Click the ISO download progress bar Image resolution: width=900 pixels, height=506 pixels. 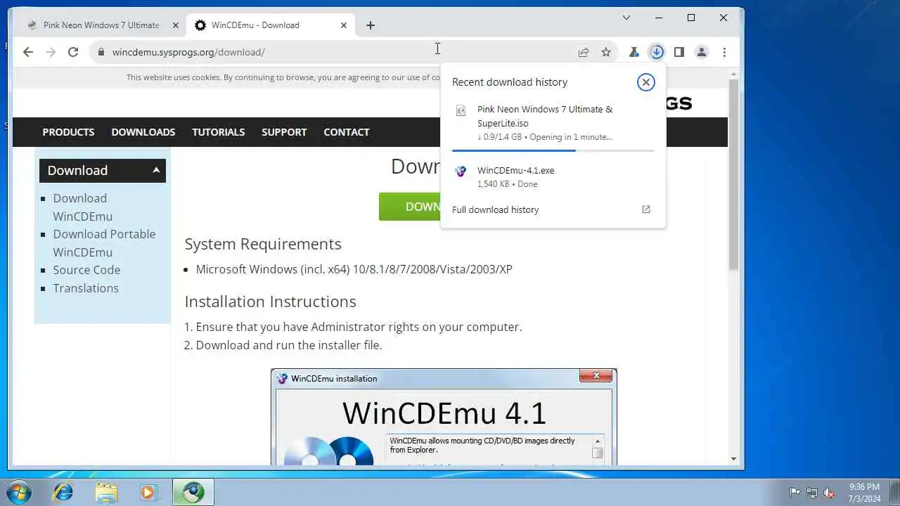[553, 150]
